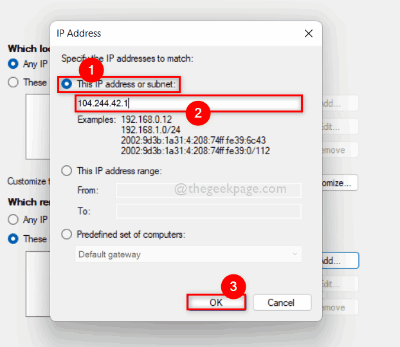Select remote 'Any IP' radio in background window
Image resolution: width=400 pixels, height=347 pixels.
(x=13, y=220)
